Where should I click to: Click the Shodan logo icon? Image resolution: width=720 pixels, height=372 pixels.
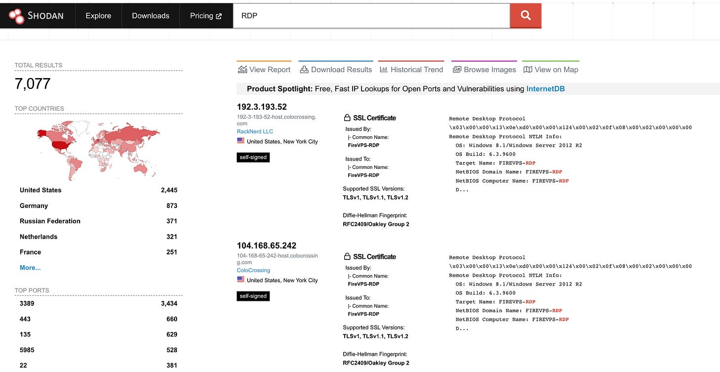(x=16, y=16)
